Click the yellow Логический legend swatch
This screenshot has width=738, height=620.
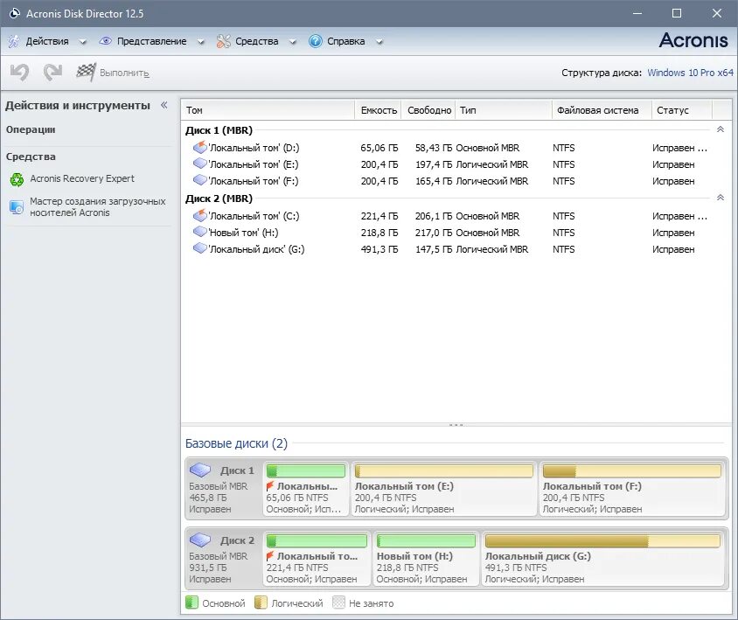tap(261, 603)
